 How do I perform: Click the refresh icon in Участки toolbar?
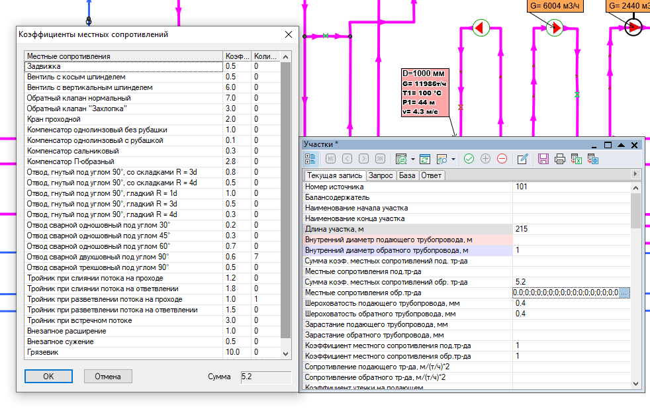(425, 159)
